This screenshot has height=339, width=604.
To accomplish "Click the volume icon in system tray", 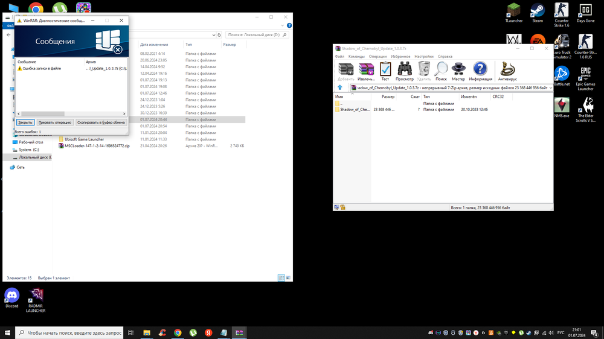I will pos(551,333).
